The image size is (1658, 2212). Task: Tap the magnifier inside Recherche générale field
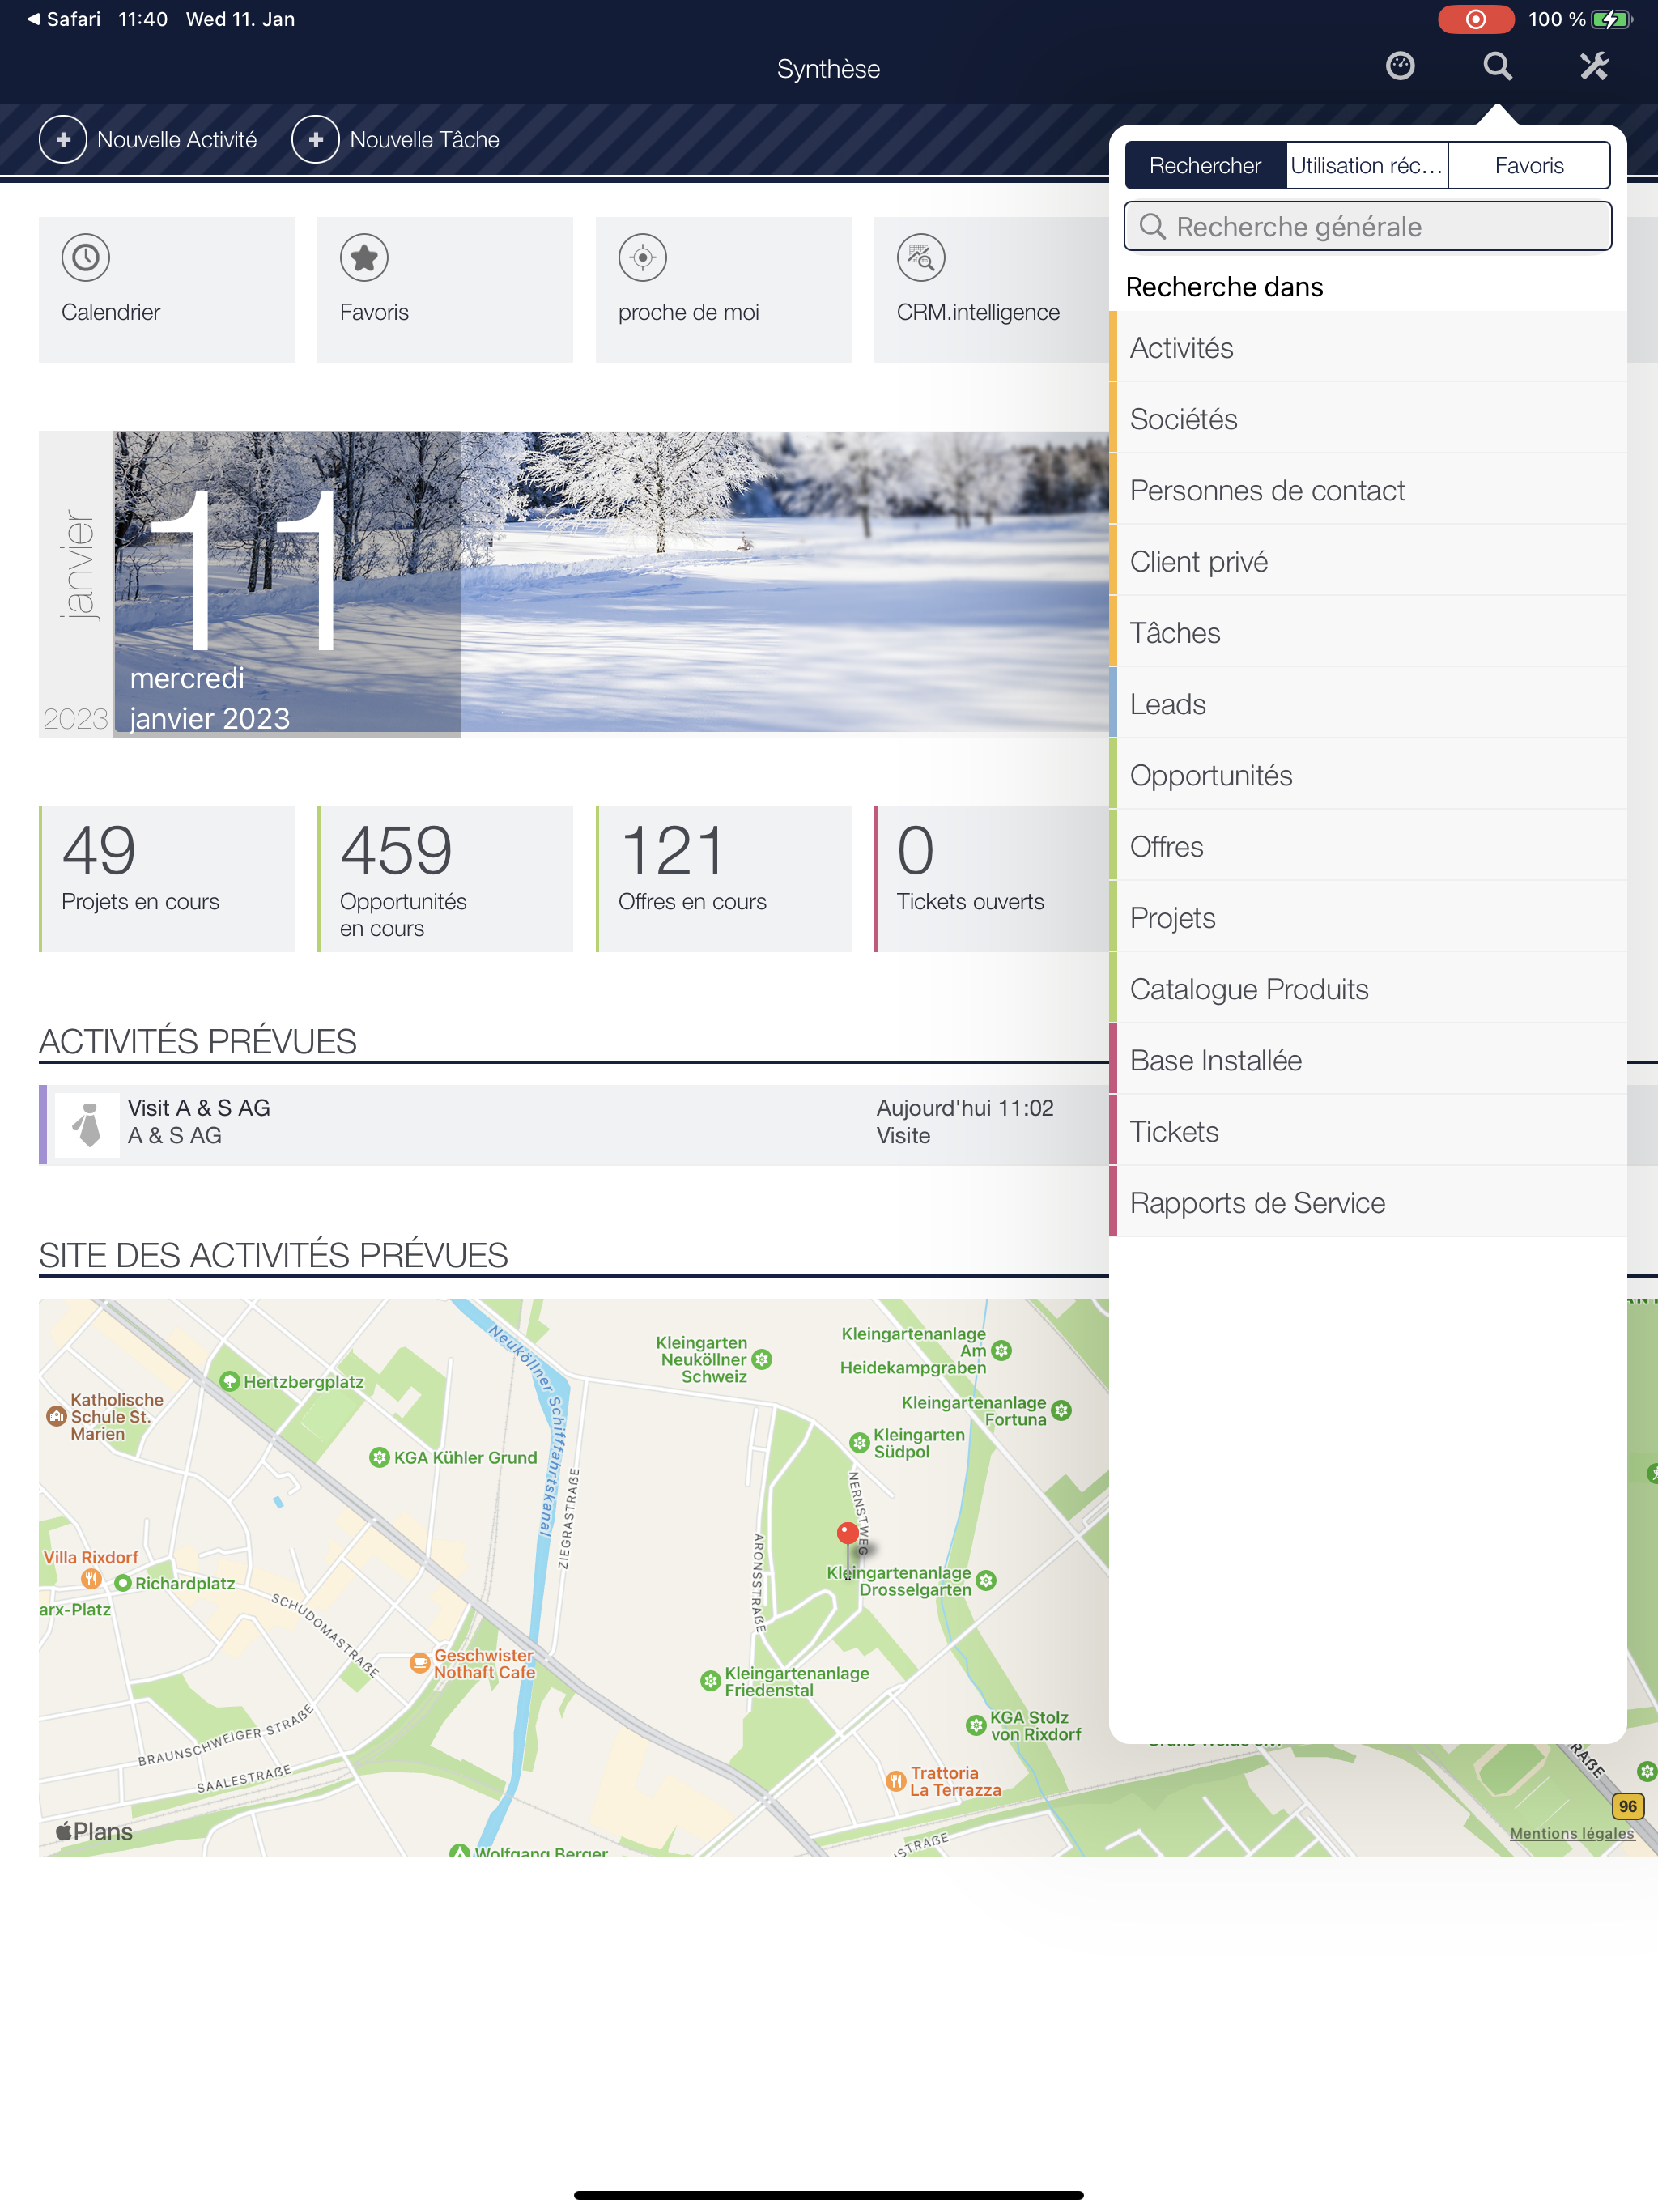pos(1153,226)
